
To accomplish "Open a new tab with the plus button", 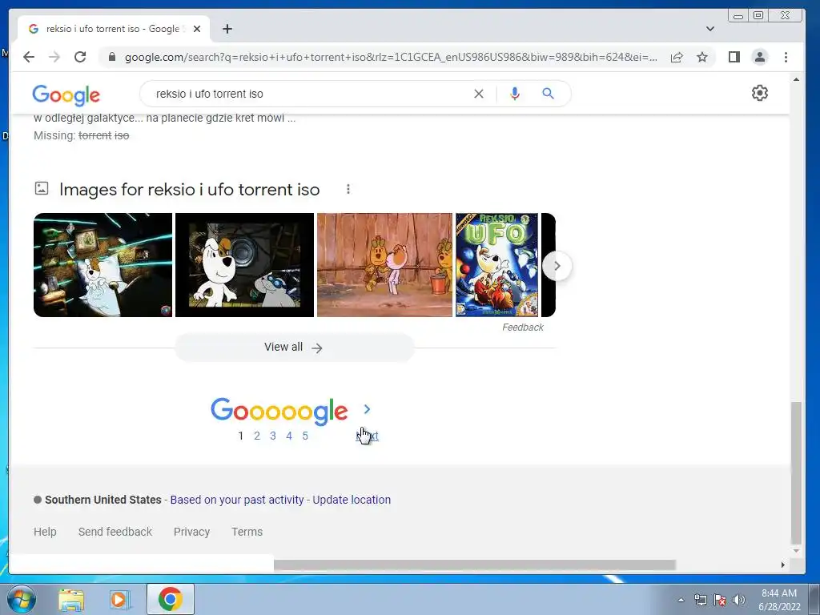I will coord(227,29).
